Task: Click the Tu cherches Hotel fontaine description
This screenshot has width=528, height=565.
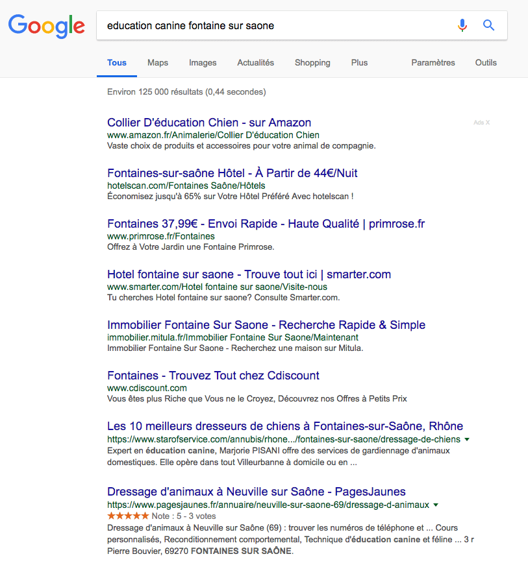Action: (223, 298)
